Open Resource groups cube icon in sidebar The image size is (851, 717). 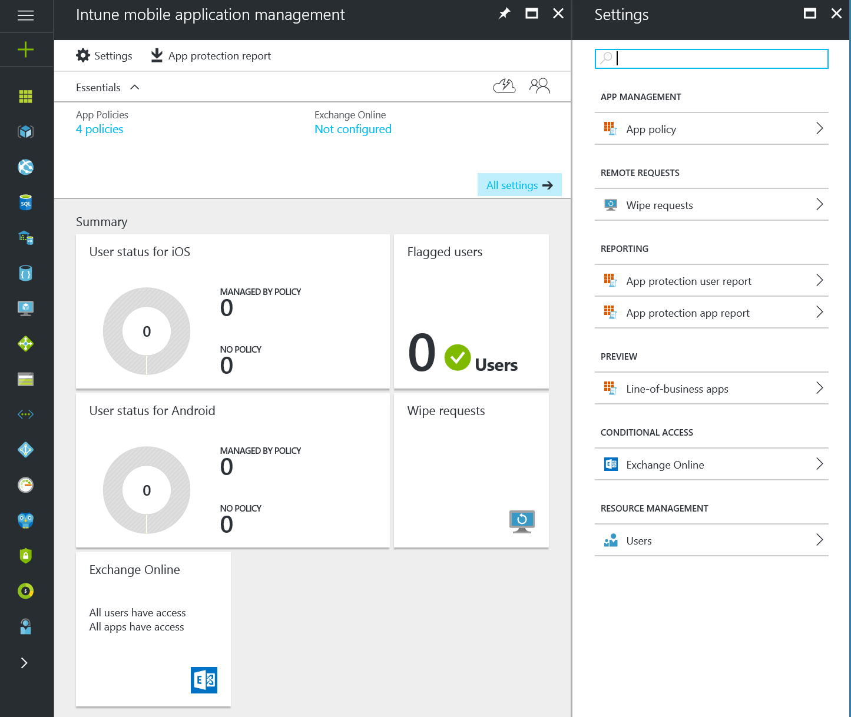[x=26, y=132]
